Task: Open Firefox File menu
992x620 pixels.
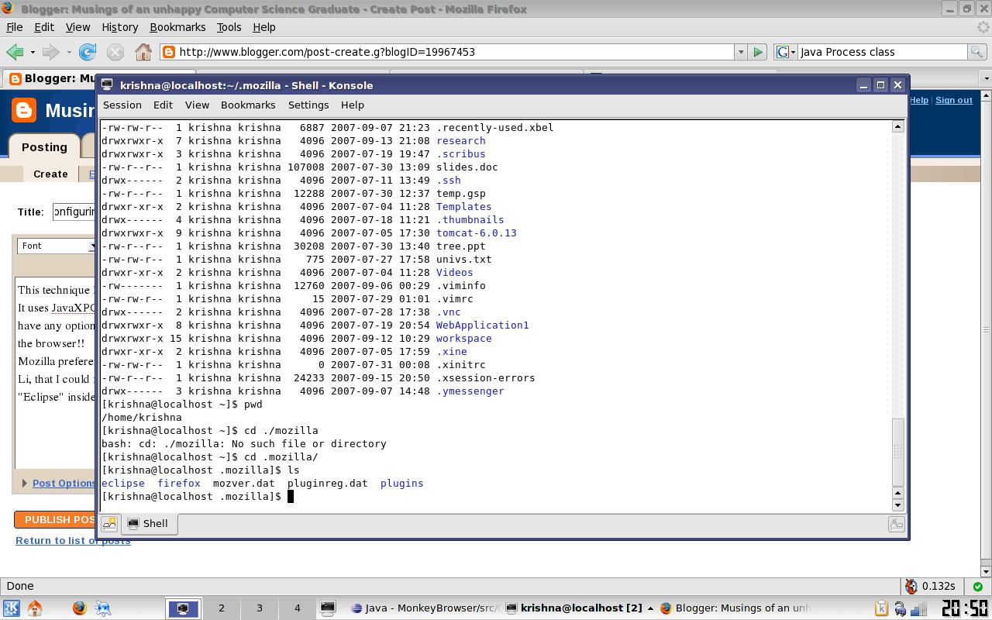Action: (14, 27)
